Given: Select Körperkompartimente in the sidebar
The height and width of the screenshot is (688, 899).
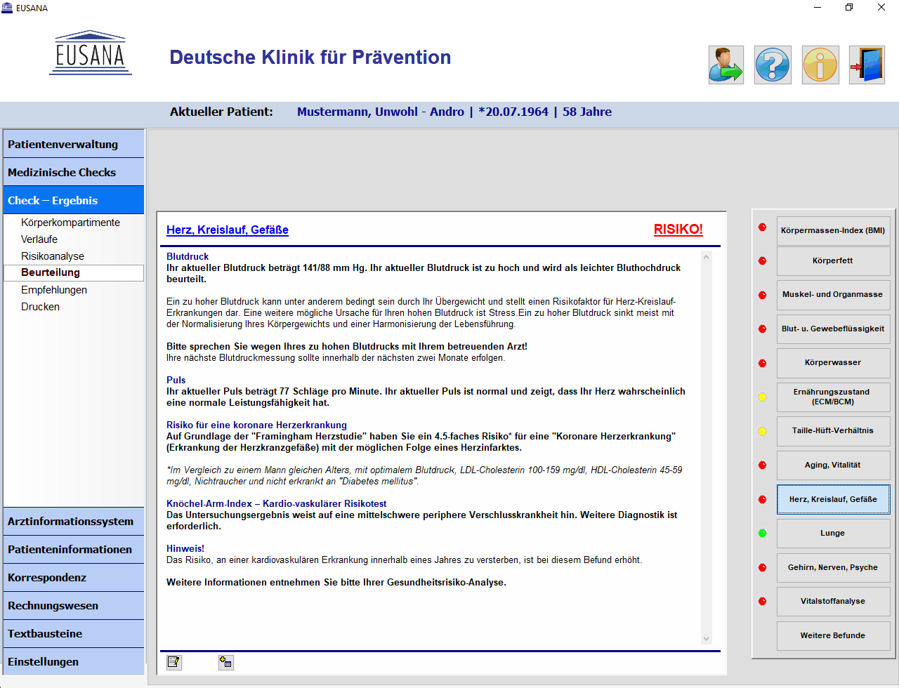Looking at the screenshot, I should point(70,223).
